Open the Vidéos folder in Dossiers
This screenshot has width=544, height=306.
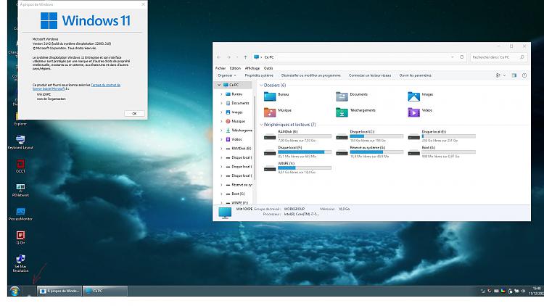pyautogui.click(x=420, y=112)
